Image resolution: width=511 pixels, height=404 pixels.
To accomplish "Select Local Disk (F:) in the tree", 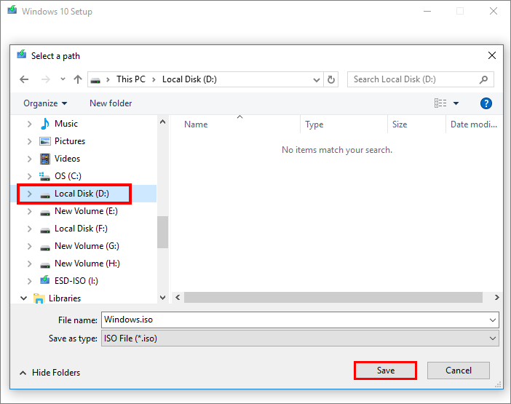I will (x=81, y=229).
